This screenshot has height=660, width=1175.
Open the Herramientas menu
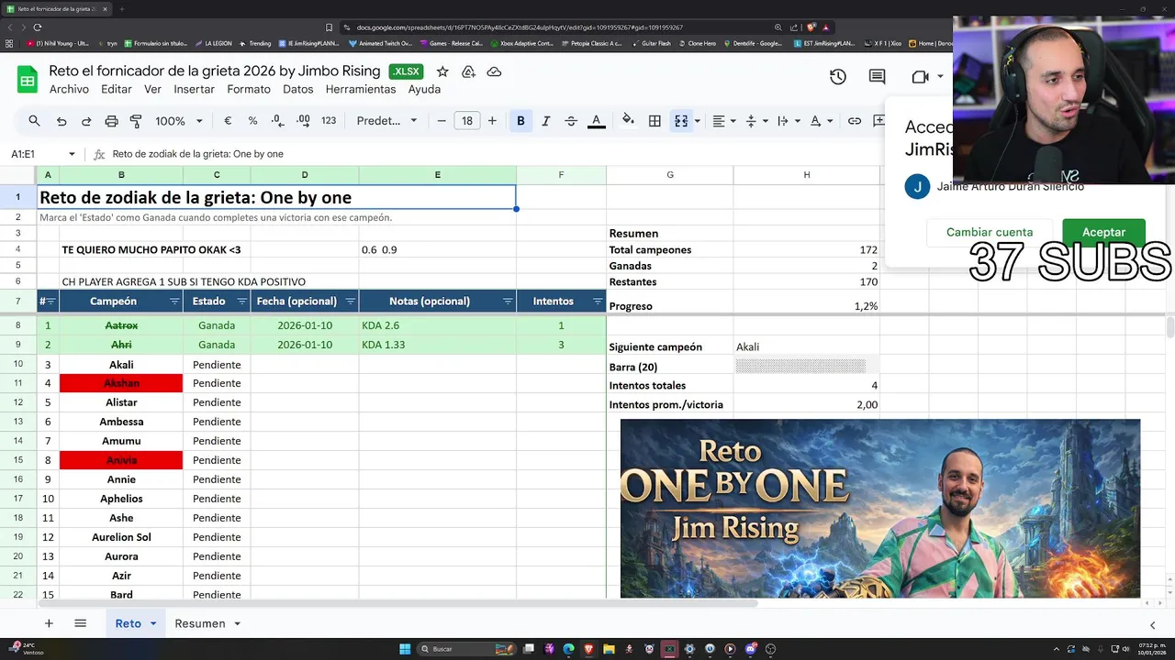[x=361, y=89]
